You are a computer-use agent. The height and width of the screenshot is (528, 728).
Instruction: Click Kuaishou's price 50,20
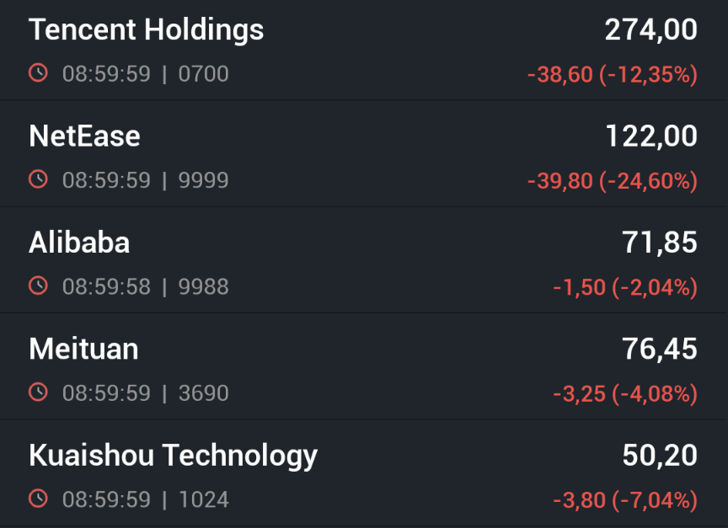click(x=659, y=456)
